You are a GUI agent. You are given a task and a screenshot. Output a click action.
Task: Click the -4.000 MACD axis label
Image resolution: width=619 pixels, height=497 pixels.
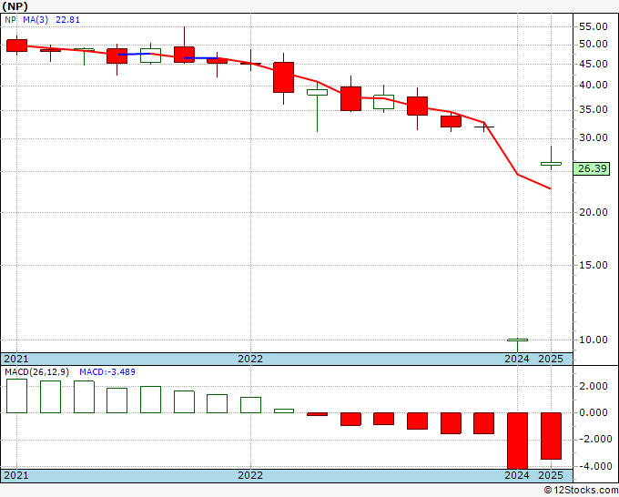pyautogui.click(x=594, y=466)
